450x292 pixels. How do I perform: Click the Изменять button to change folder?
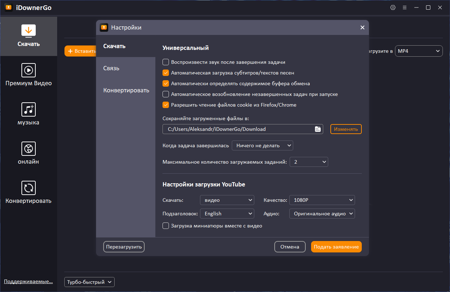coord(346,129)
